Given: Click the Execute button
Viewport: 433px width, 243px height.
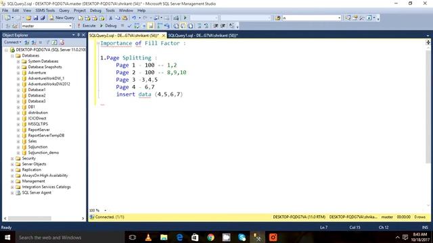Looking at the screenshot, I should point(86,26).
